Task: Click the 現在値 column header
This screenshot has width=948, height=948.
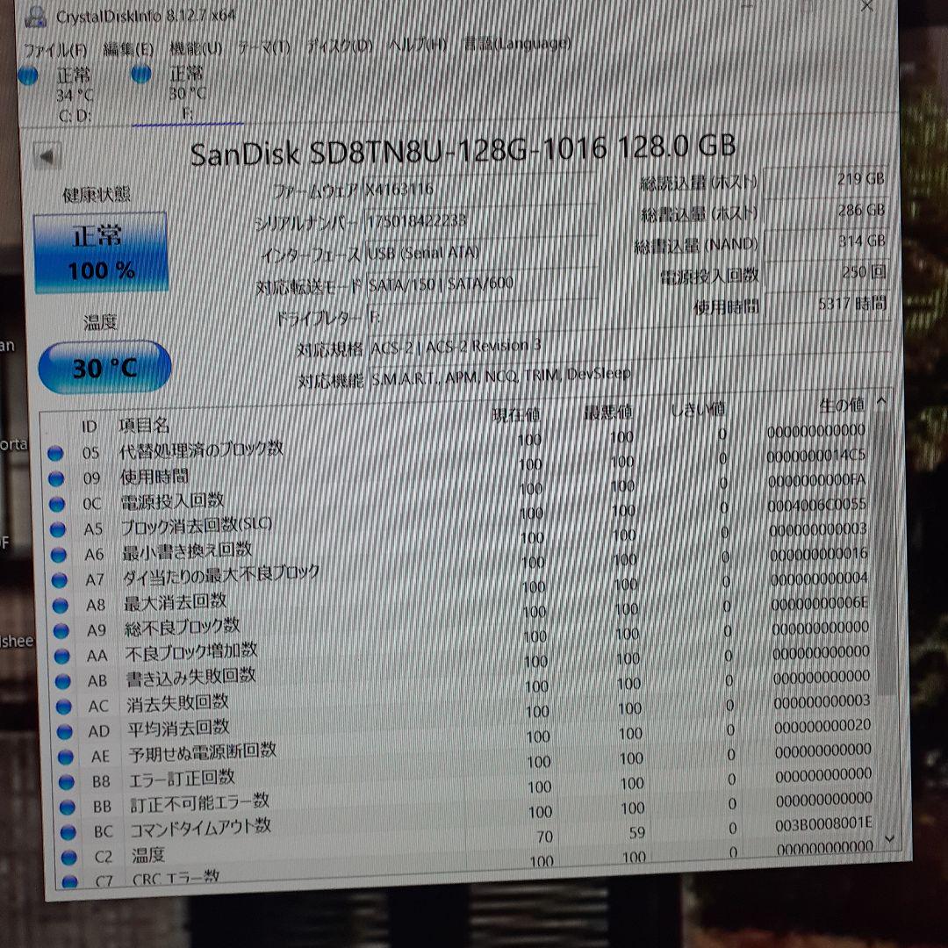Action: (x=515, y=414)
